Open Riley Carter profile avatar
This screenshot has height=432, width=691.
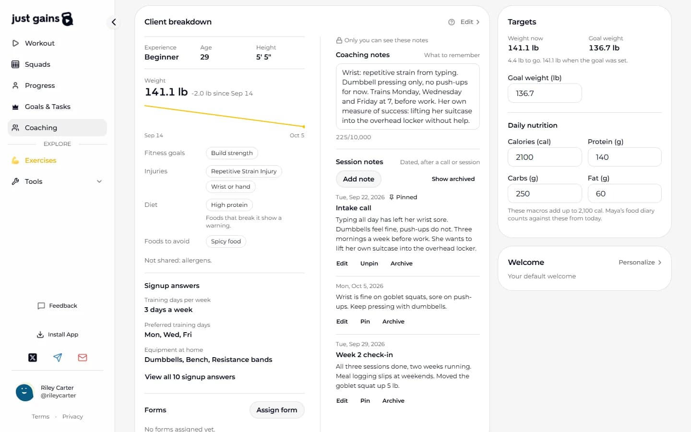click(x=24, y=392)
